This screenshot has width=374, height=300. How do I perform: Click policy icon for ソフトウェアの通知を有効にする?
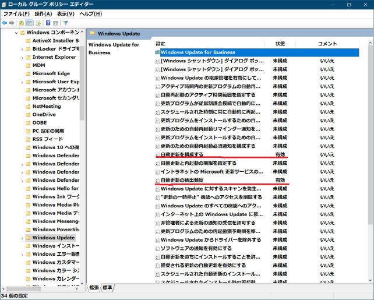tap(157, 249)
